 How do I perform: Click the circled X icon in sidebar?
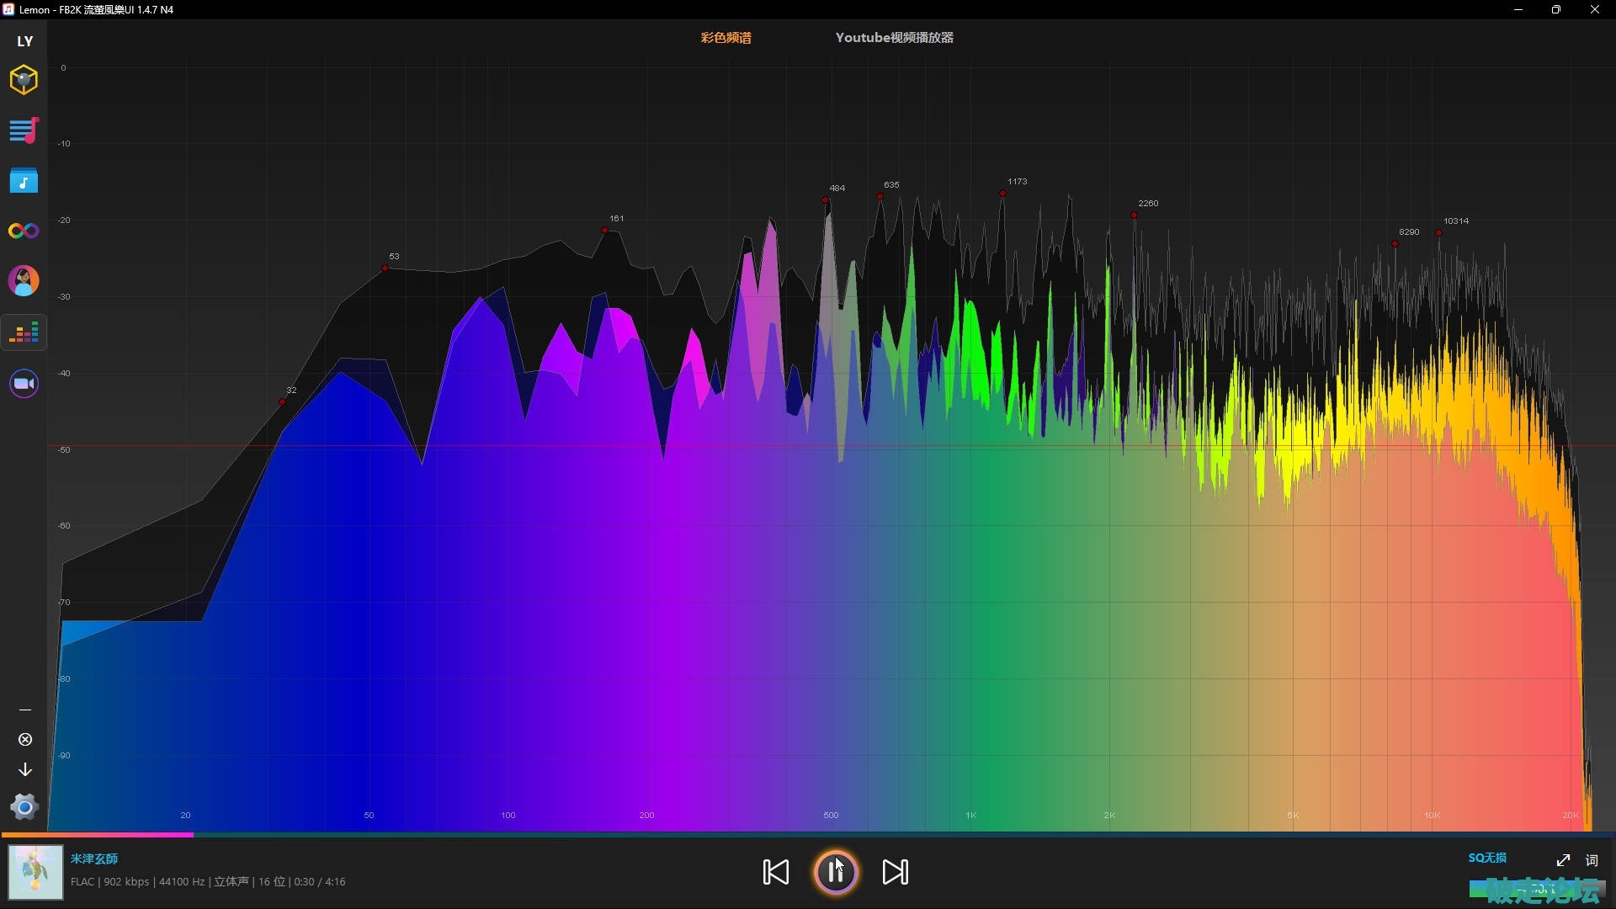pos(25,739)
